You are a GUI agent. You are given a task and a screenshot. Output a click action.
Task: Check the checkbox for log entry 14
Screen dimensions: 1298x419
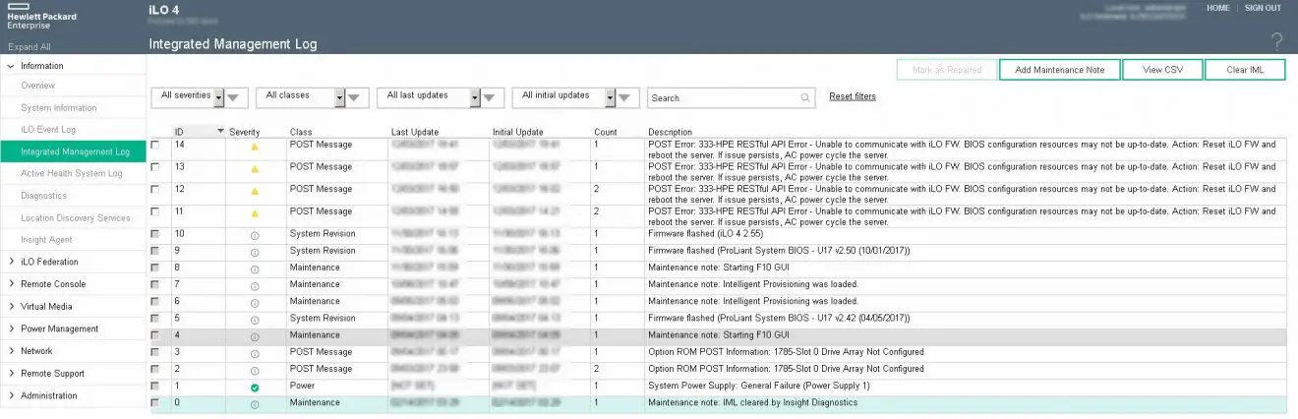coord(156,146)
